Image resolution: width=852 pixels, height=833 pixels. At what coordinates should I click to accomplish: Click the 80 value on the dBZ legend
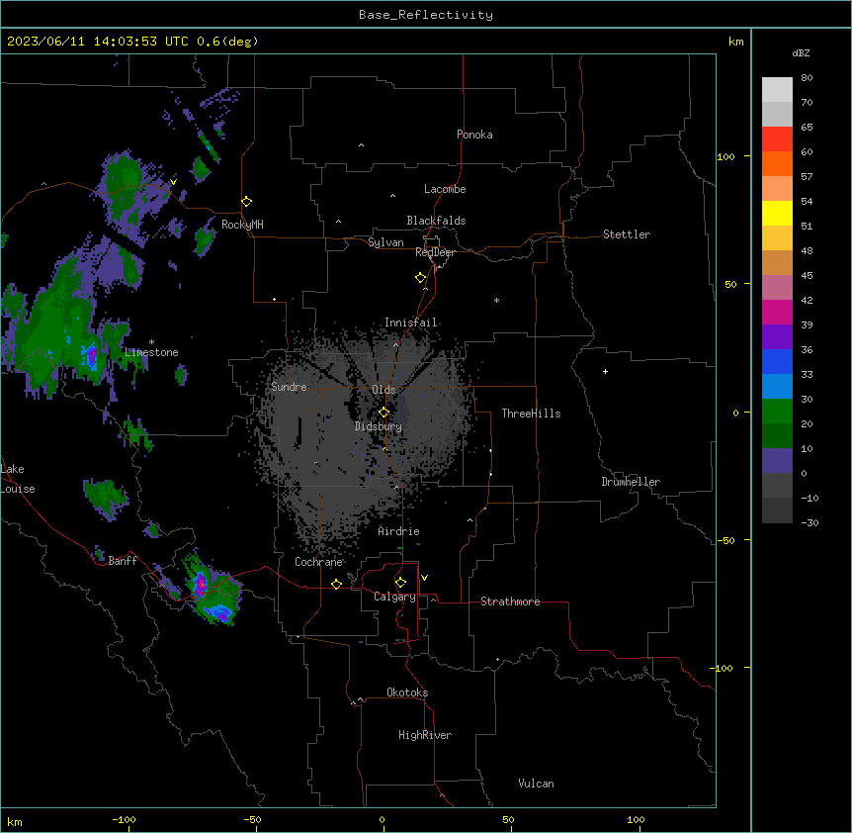click(x=807, y=78)
